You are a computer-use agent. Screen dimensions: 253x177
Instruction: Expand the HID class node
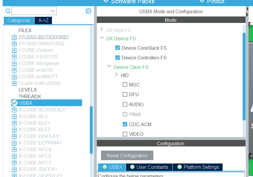tap(116, 74)
